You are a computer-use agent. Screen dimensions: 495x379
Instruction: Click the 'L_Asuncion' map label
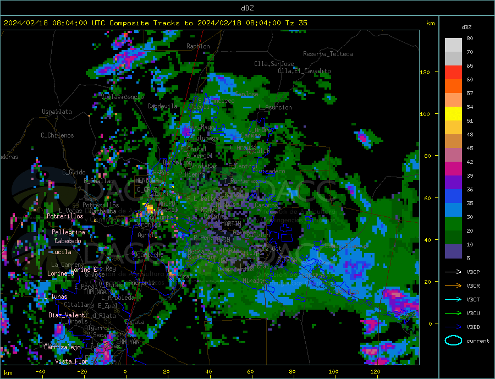(x=275, y=107)
